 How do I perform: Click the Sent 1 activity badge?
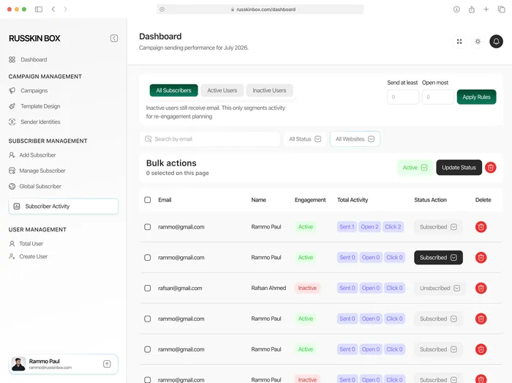(347, 227)
